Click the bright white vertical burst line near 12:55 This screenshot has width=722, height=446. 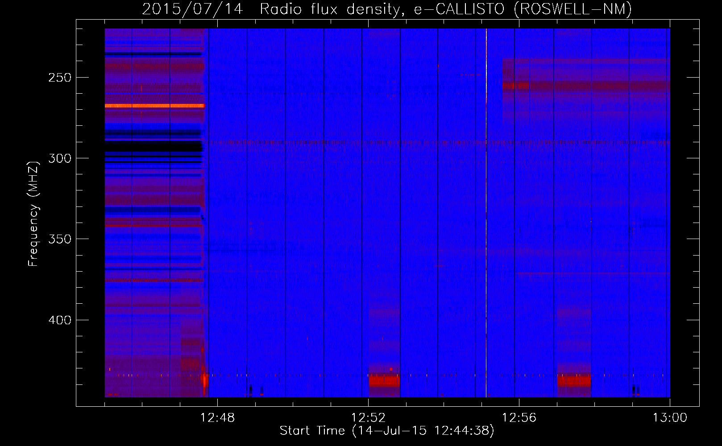tap(486, 213)
